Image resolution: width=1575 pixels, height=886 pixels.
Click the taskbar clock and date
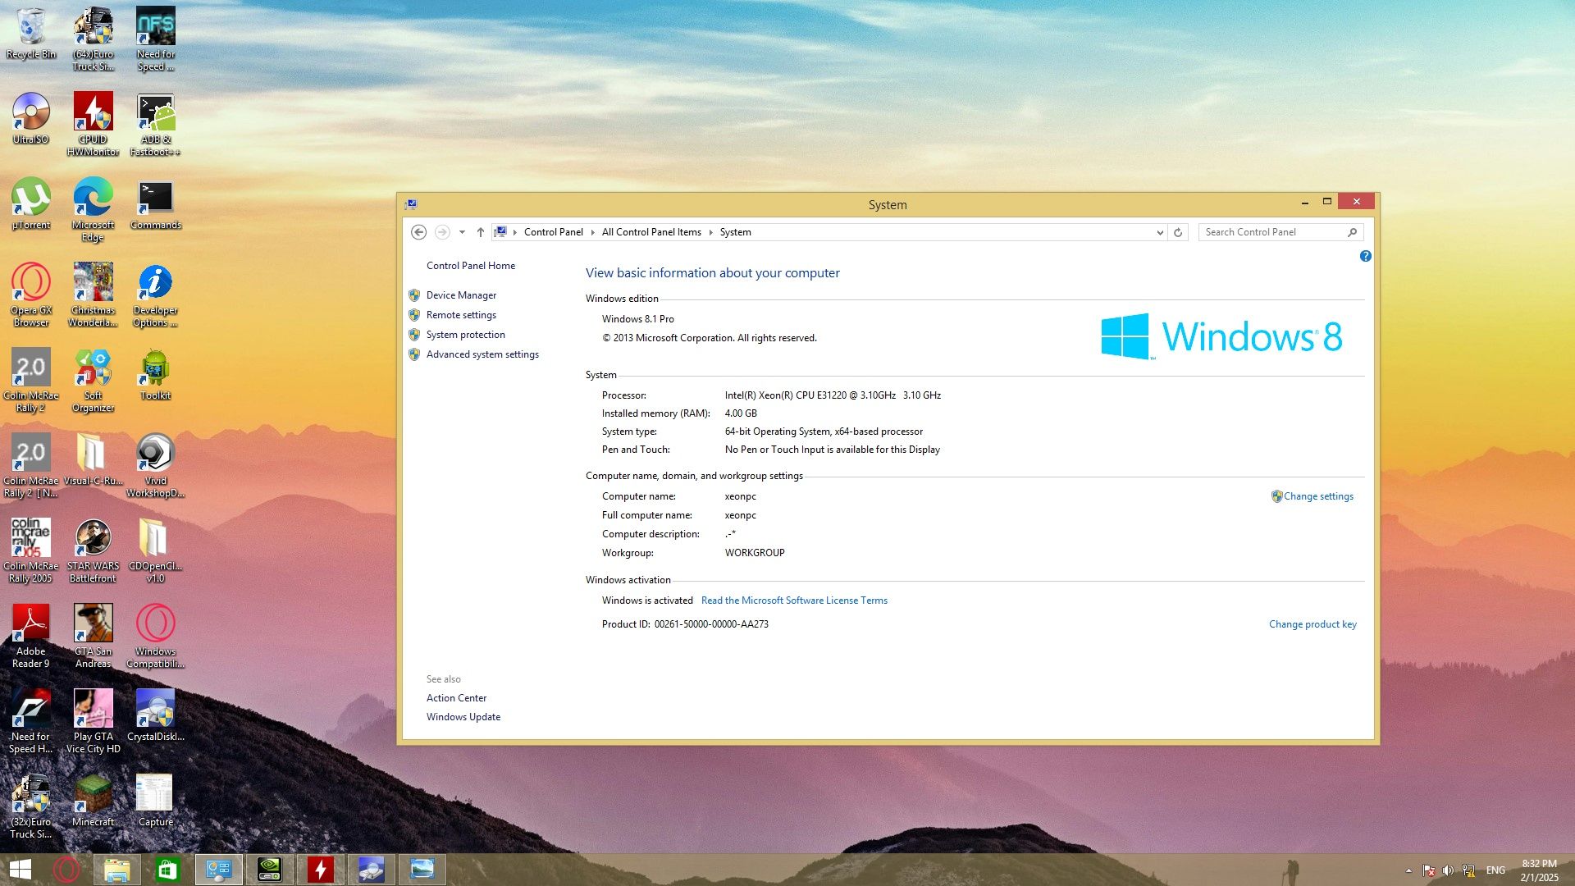(1539, 870)
